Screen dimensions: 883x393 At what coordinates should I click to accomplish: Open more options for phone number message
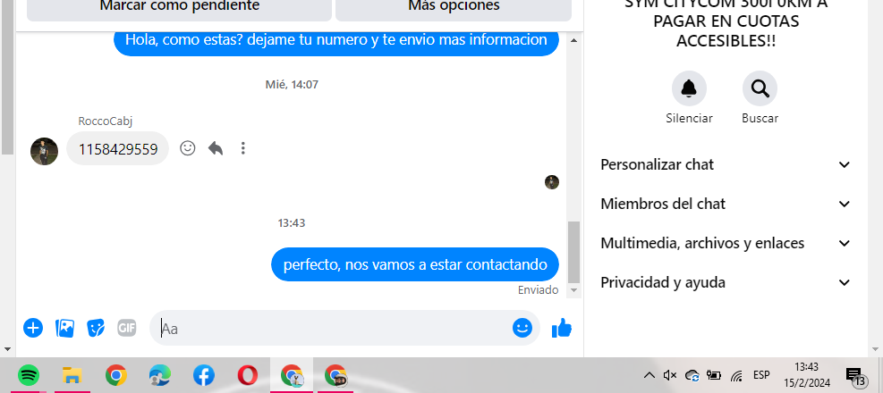pyautogui.click(x=242, y=148)
